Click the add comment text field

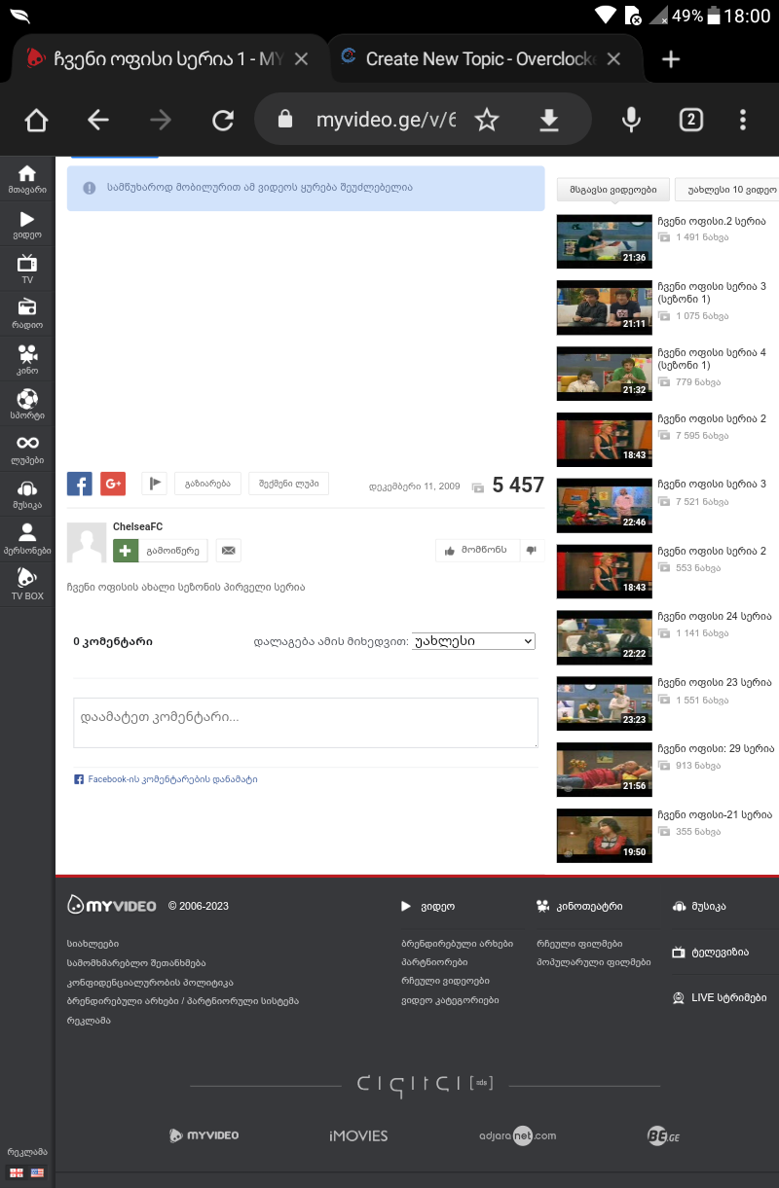(x=306, y=723)
